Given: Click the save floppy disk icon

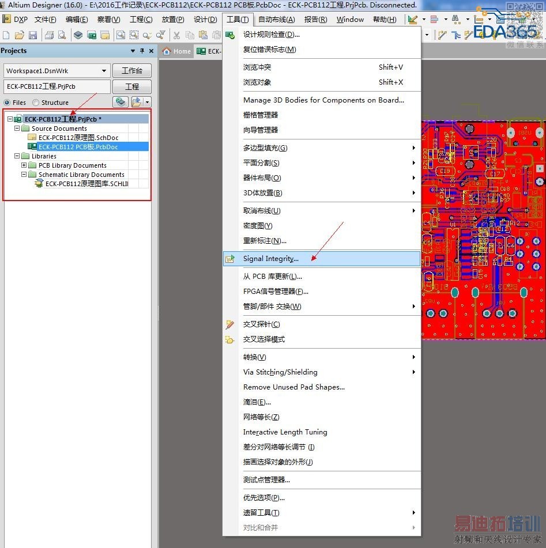Looking at the screenshot, I should (x=33, y=35).
